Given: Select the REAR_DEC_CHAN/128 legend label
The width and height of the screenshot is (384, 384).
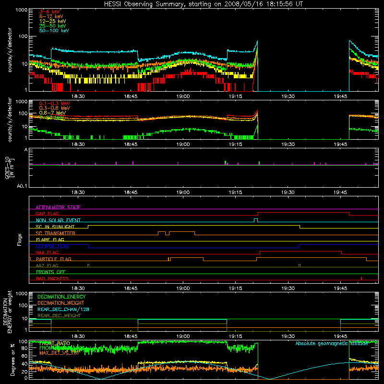Looking at the screenshot, I should click(x=63, y=309).
